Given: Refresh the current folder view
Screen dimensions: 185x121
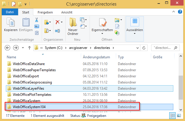Looking at the screenshot, I should click(144, 48).
